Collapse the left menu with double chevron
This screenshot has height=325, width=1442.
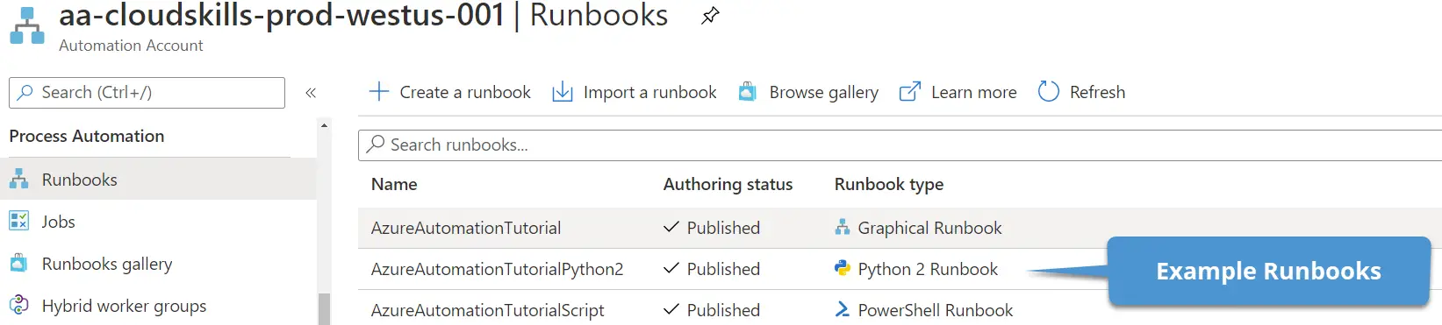point(311,93)
